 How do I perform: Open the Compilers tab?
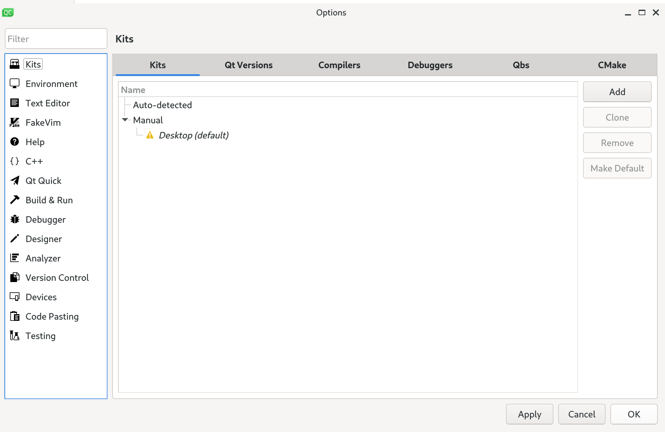(x=339, y=65)
